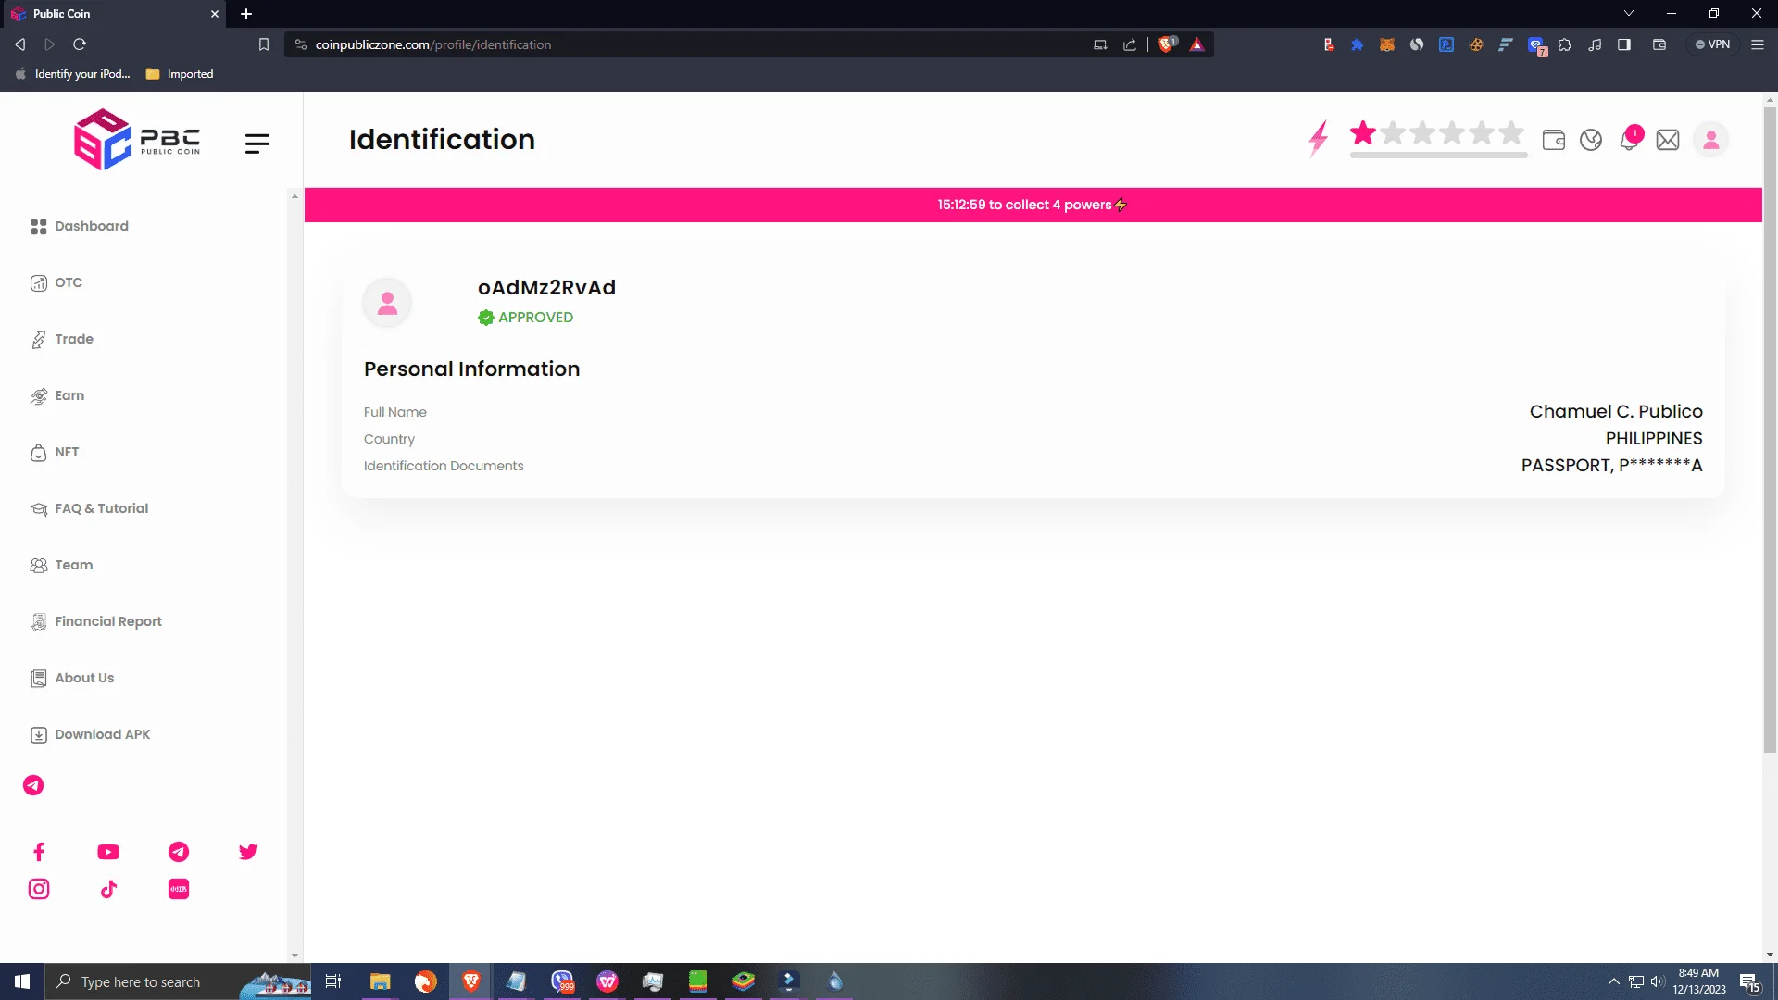Click the Full Name value Chamuel C. Publico
The width and height of the screenshot is (1778, 1000).
click(1616, 411)
